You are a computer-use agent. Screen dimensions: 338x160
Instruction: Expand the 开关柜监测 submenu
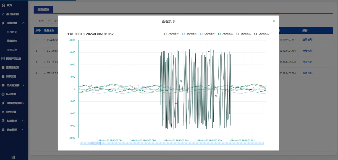pyautogui.click(x=23, y=85)
